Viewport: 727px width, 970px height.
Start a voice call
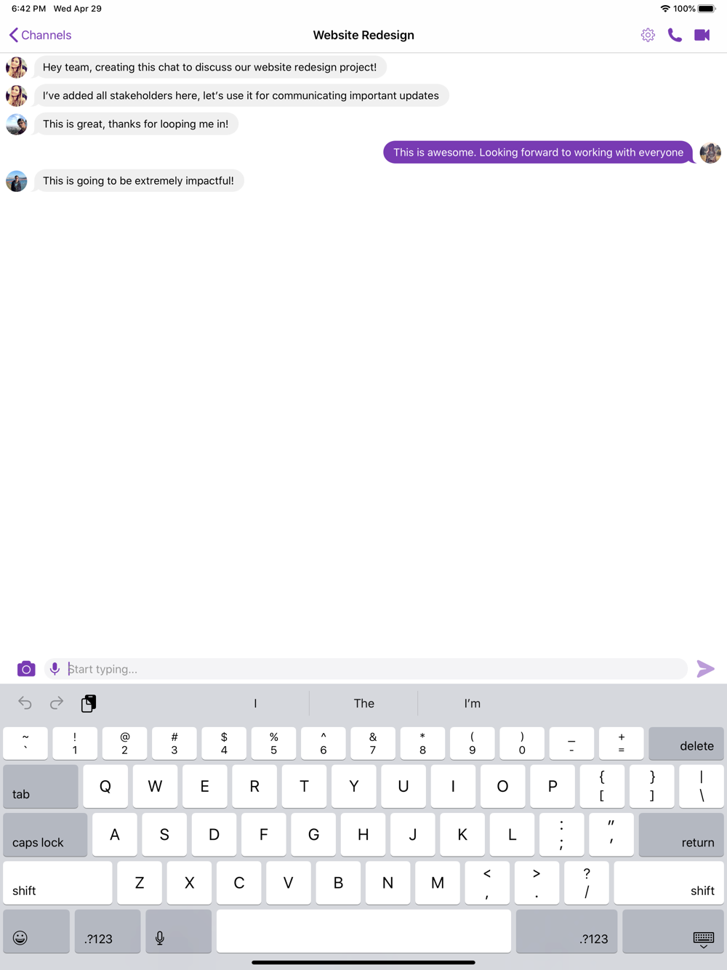675,35
